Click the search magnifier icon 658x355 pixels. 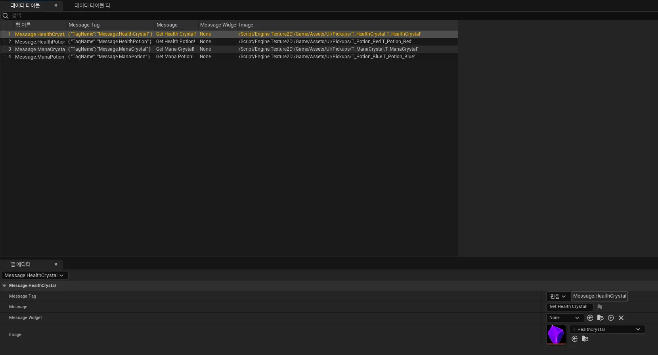[6, 16]
